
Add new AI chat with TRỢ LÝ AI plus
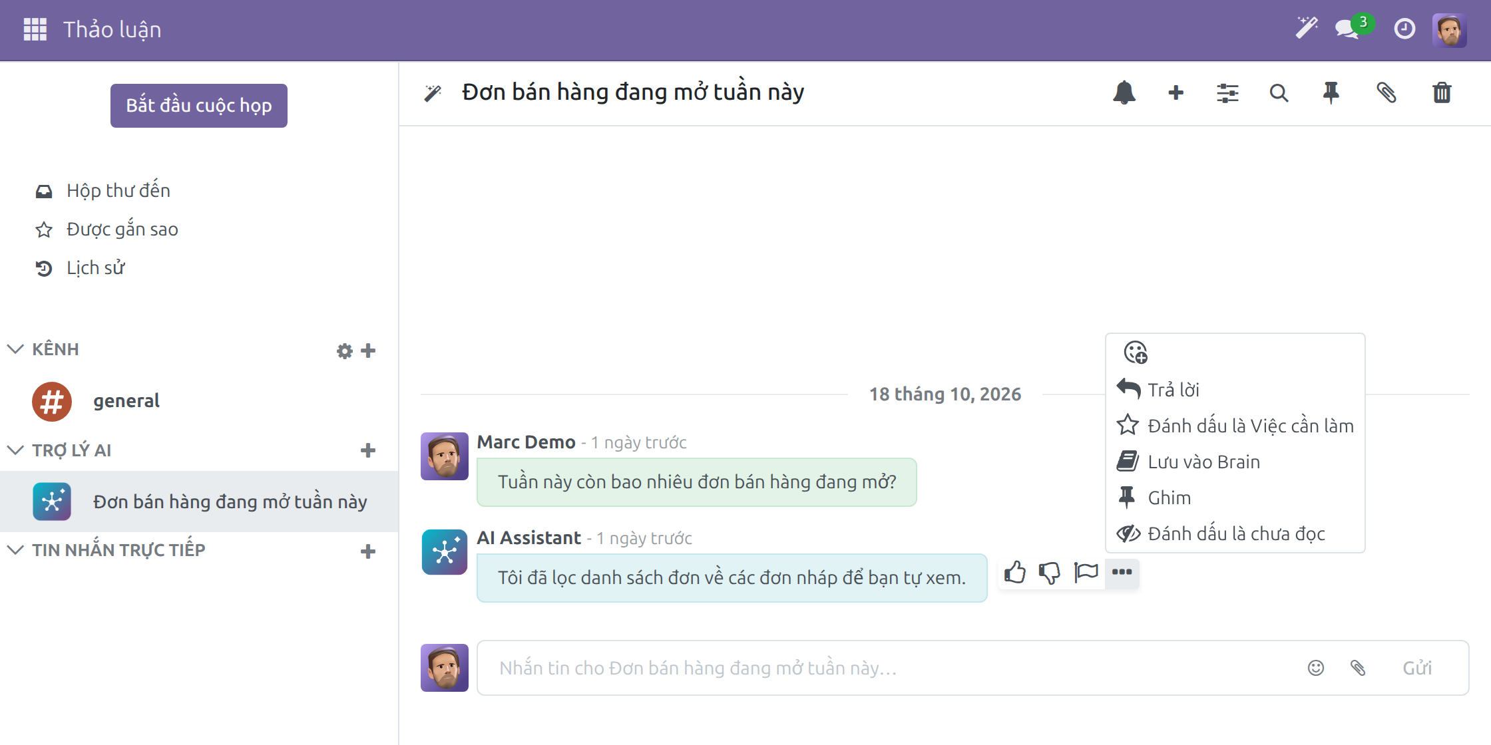368,450
